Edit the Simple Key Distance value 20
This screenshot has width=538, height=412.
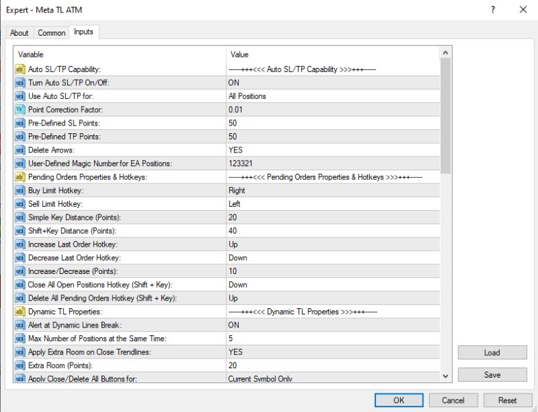(333, 217)
